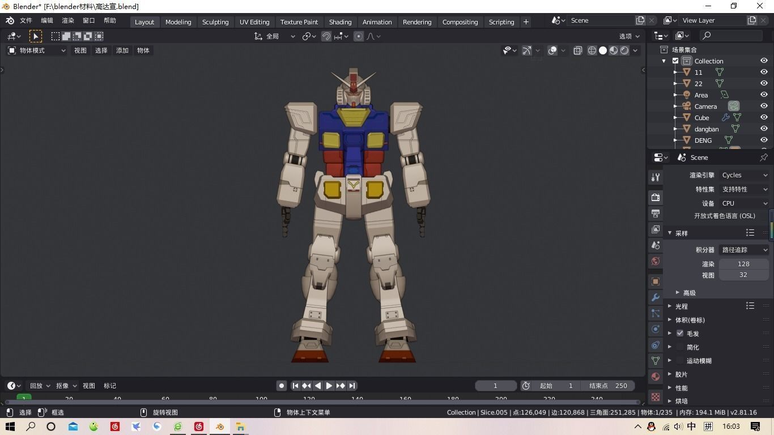Add a new workspace with plus button
Screen dimensions: 774x435
click(526, 22)
